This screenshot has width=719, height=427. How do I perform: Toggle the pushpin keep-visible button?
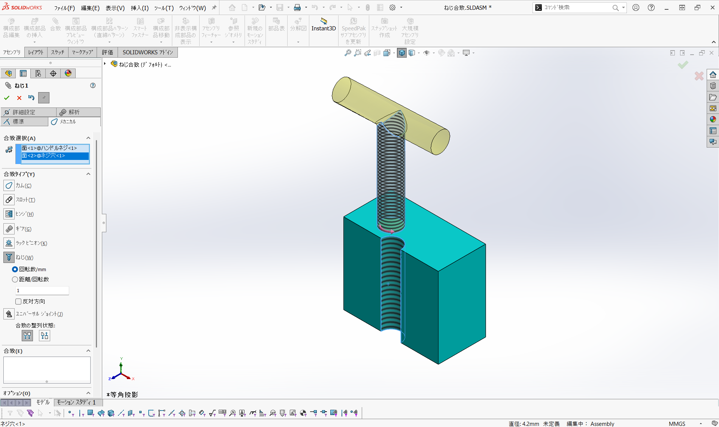[x=44, y=98]
